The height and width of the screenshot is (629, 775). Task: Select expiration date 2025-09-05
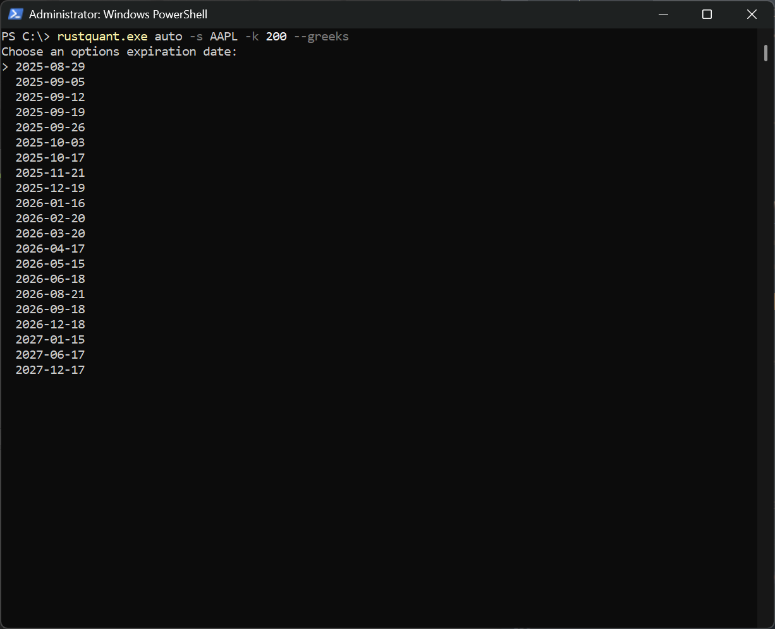pos(50,81)
